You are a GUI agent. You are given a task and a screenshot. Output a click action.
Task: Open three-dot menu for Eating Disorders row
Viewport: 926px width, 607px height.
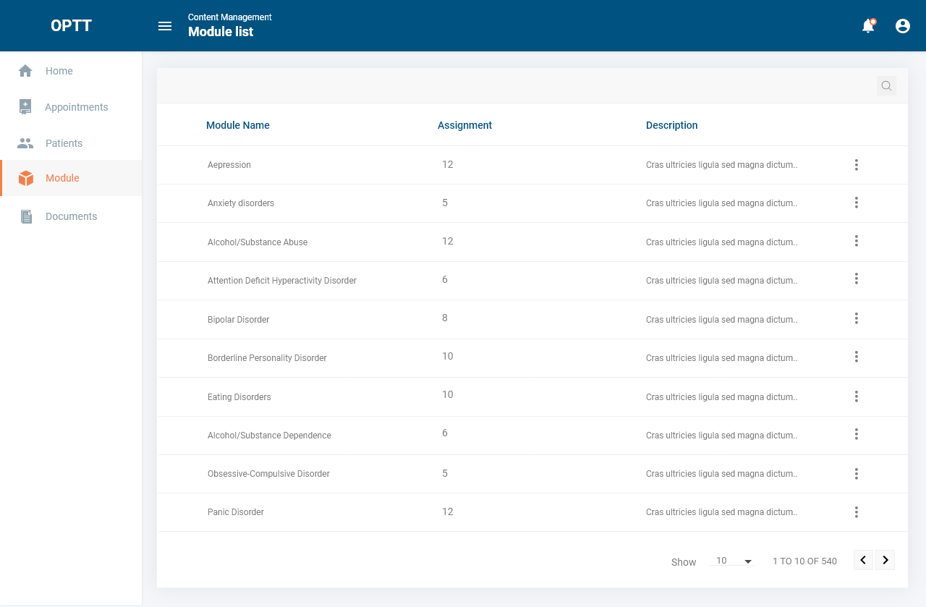856,396
